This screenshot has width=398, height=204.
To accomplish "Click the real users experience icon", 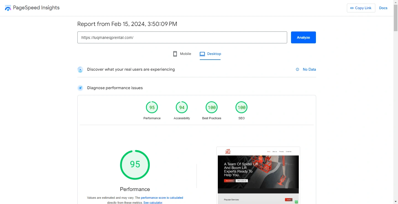I will 80,70.
